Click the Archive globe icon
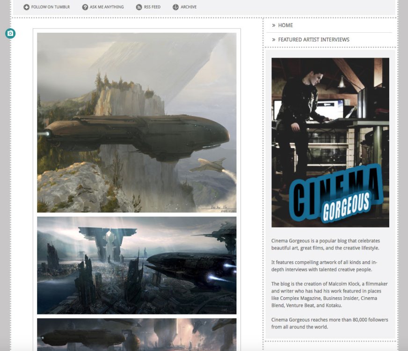This screenshot has width=408, height=351. tap(175, 7)
